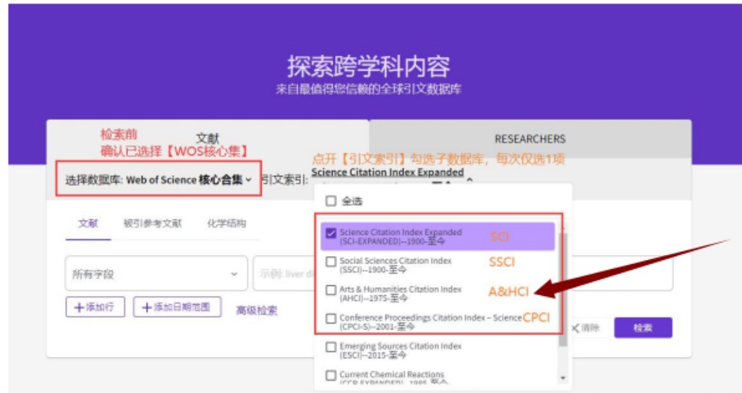Click the 添加日期范围 button

pos(177,307)
